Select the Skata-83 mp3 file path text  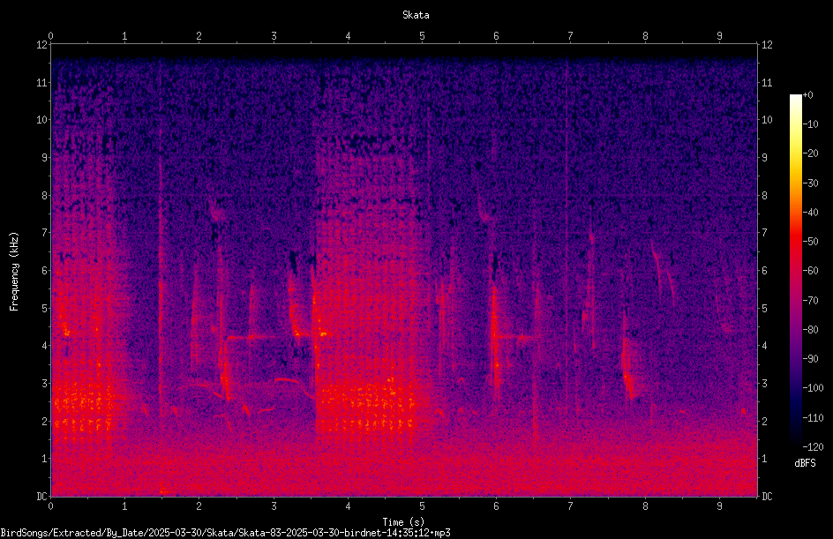click(225, 533)
